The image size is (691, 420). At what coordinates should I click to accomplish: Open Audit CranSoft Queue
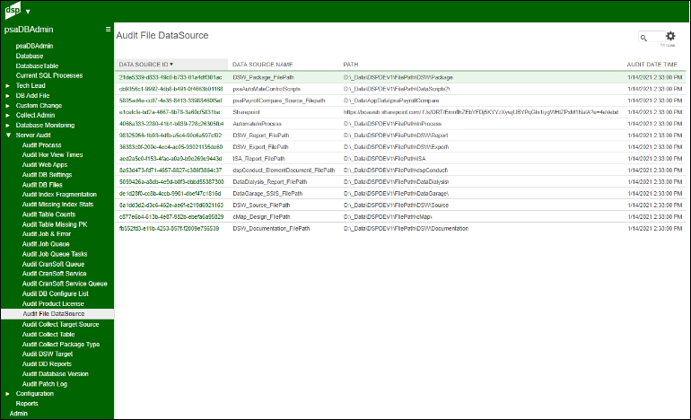click(x=53, y=264)
